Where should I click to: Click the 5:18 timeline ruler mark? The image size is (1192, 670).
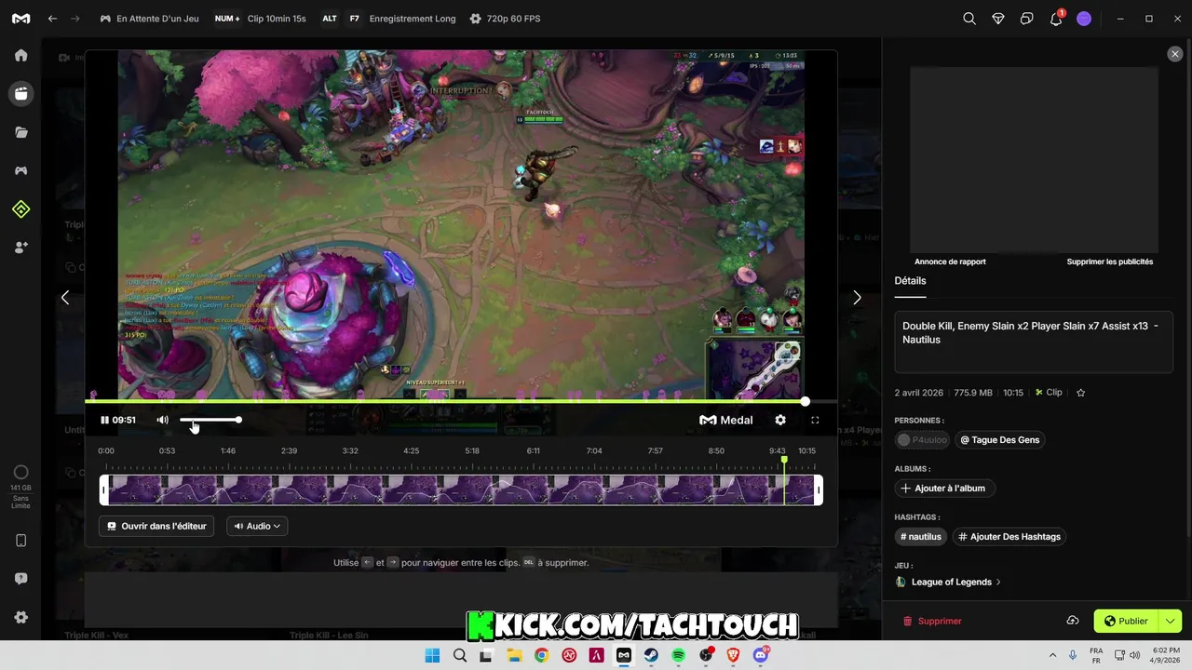472,450
